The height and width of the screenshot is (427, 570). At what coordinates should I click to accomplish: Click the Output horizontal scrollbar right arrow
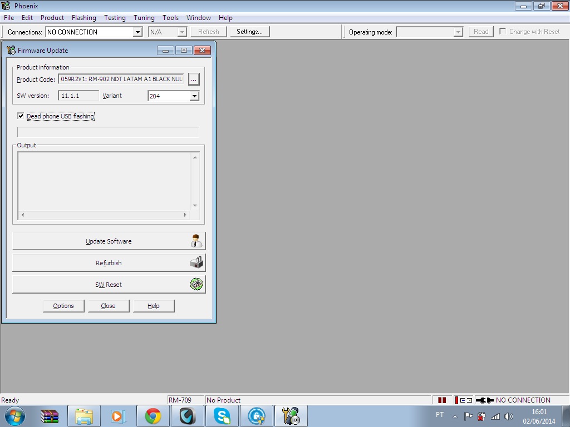tap(185, 215)
